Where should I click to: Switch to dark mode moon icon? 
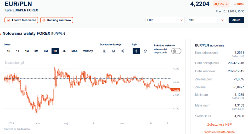pos(145,51)
